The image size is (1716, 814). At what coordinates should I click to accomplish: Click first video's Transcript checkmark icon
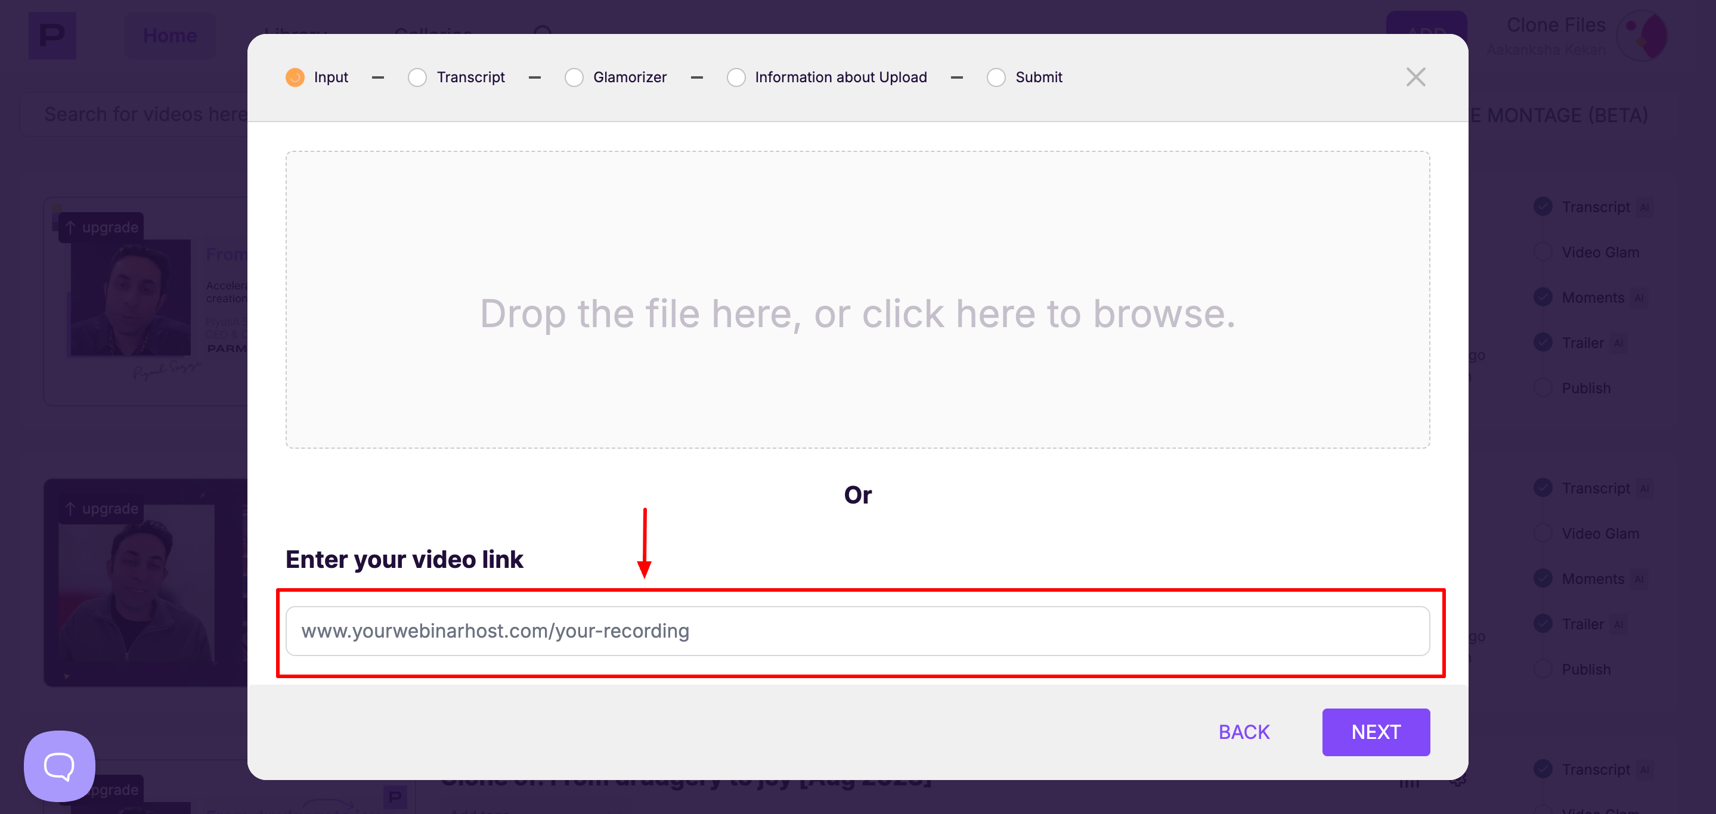(x=1543, y=207)
